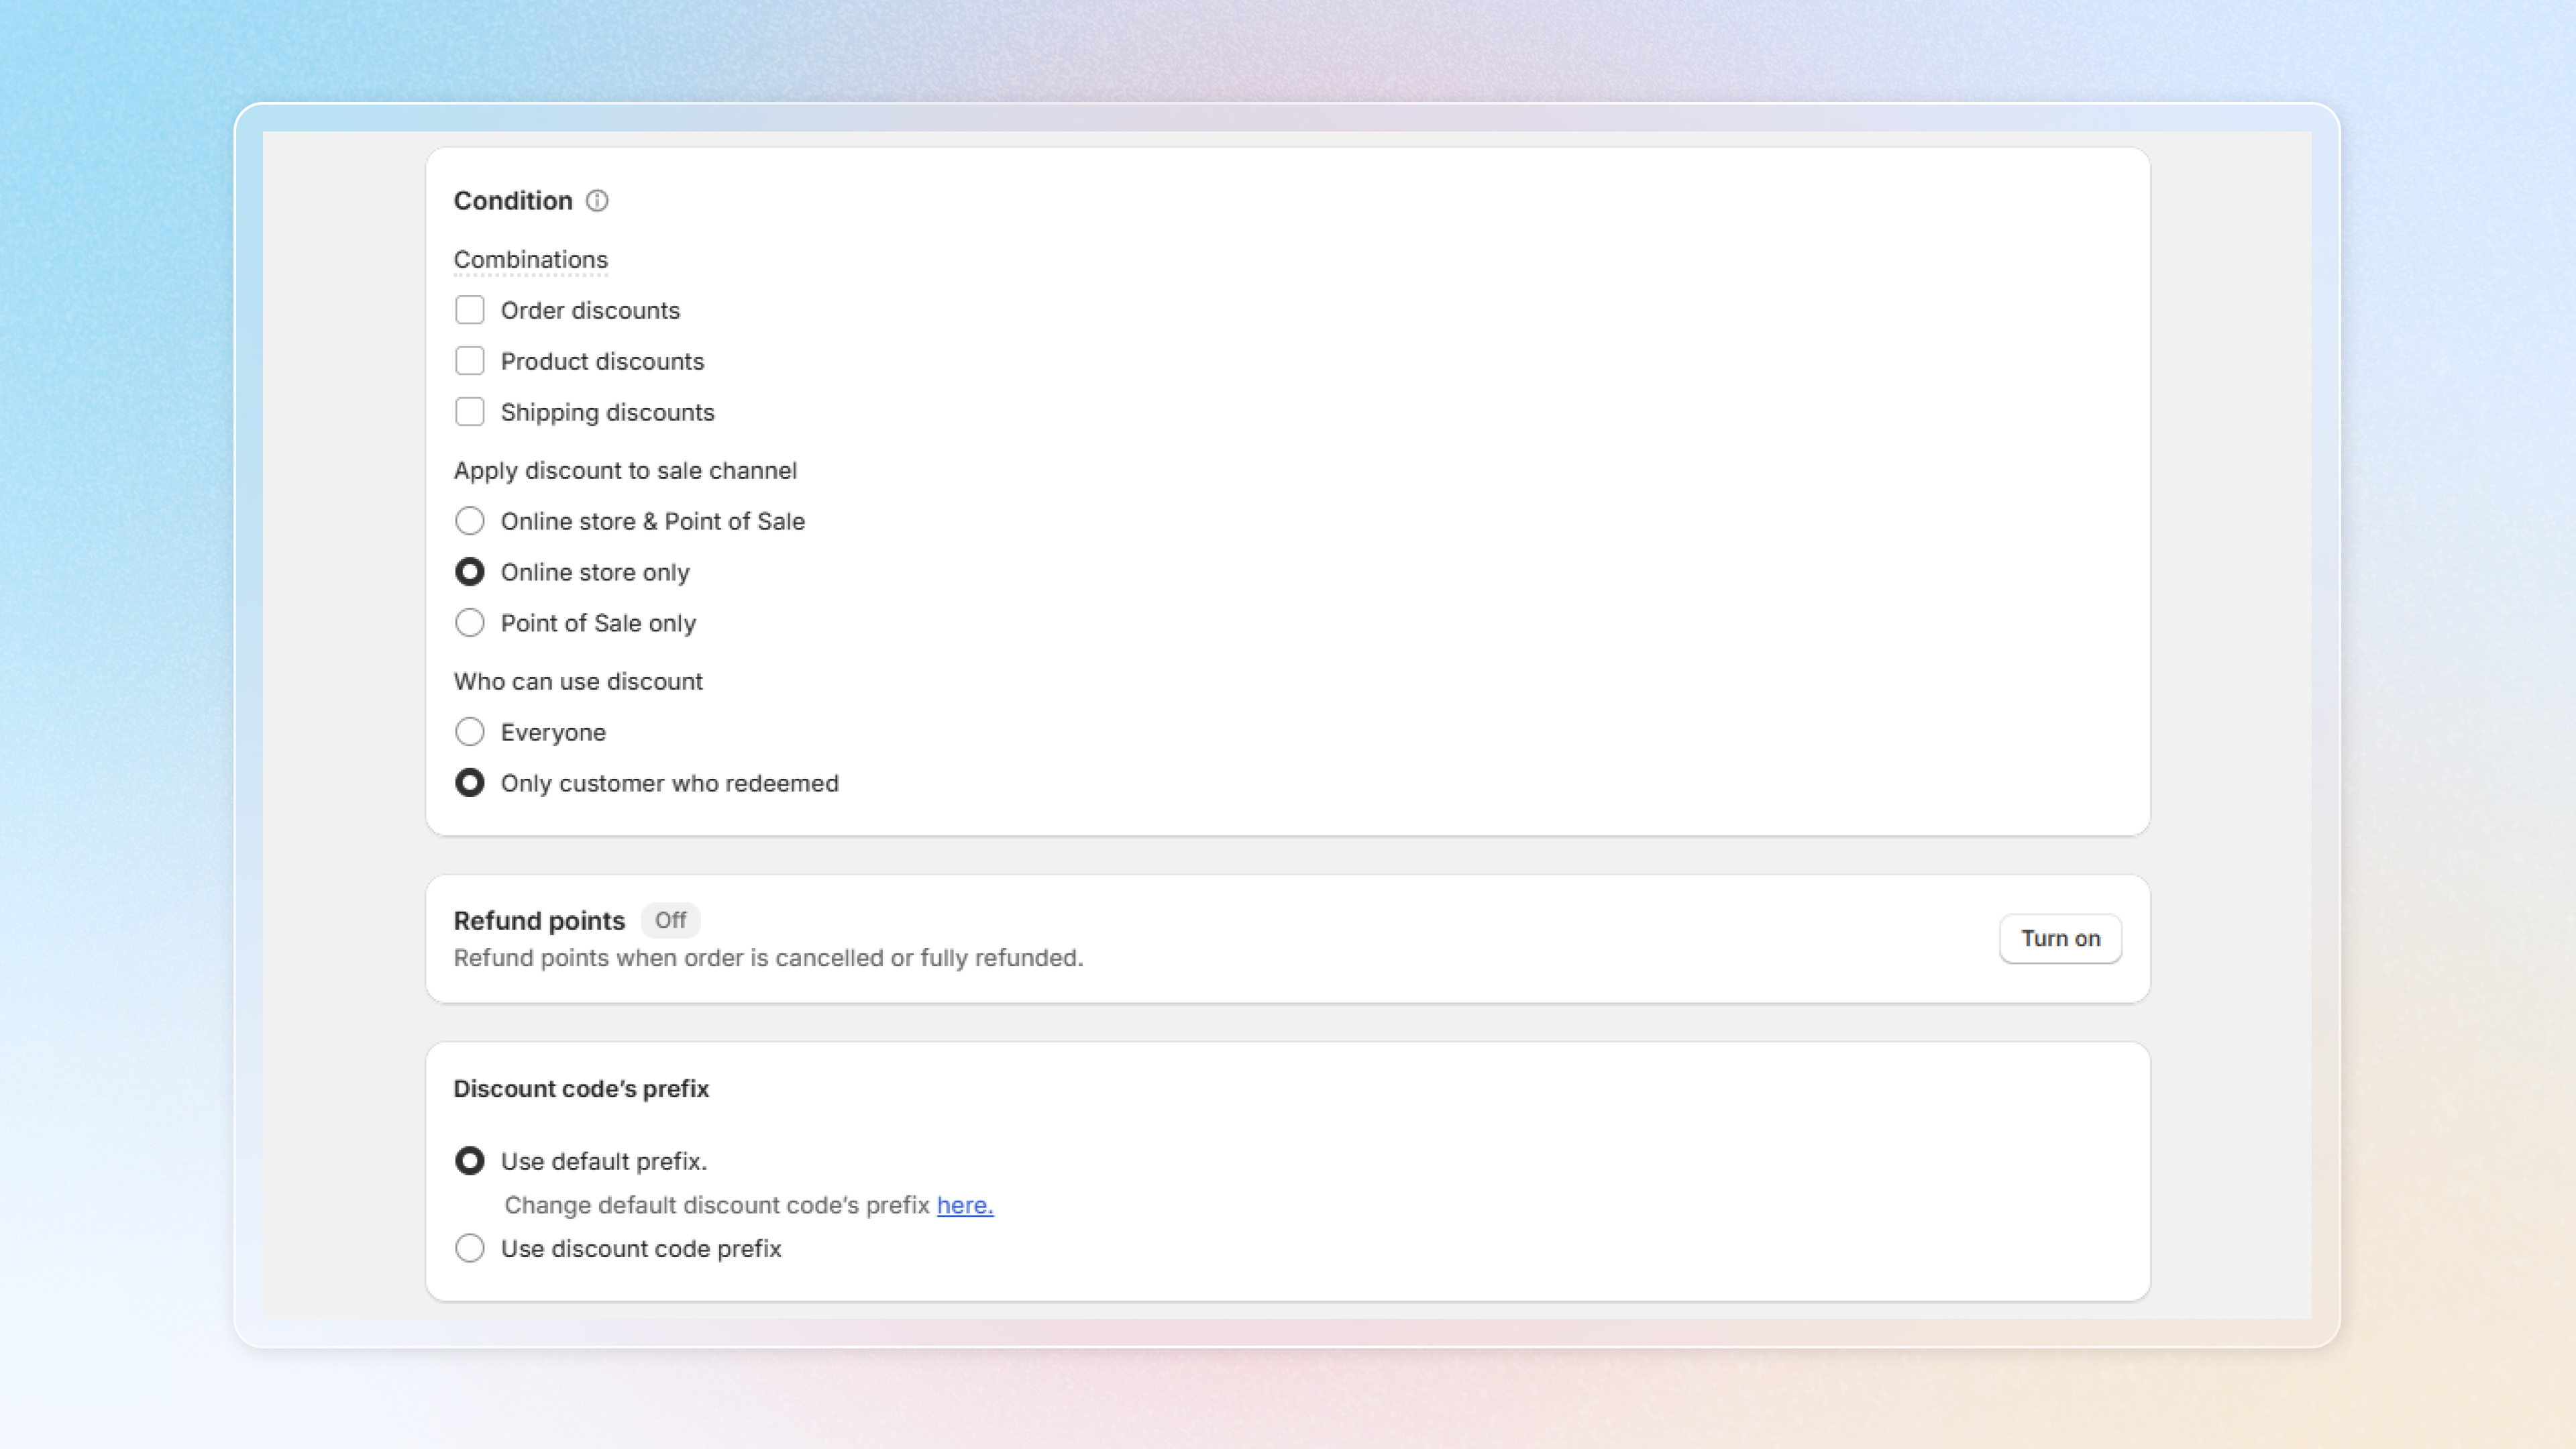Click the Condition info icon
The height and width of the screenshot is (1449, 2576).
click(597, 201)
